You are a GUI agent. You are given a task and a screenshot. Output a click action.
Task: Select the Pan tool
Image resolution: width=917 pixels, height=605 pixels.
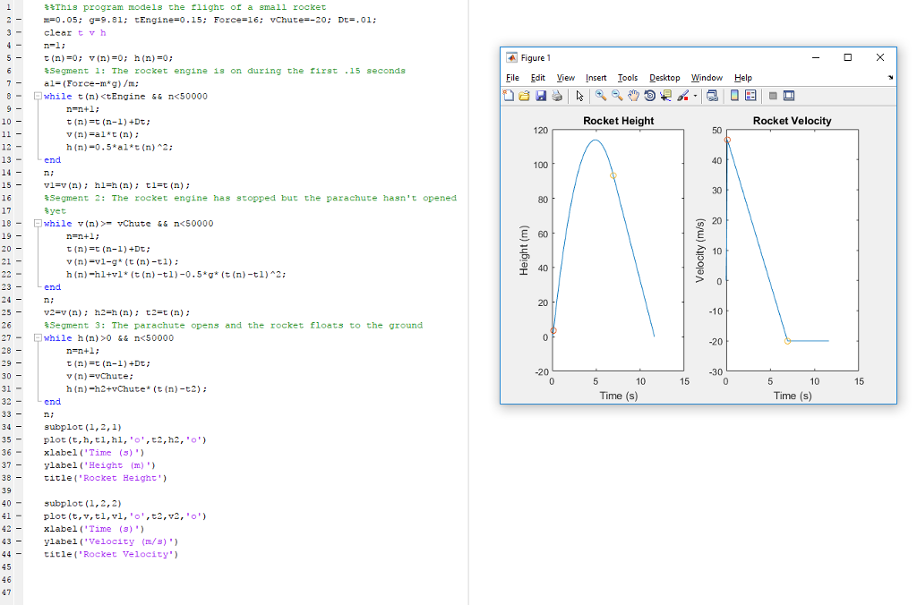click(633, 95)
